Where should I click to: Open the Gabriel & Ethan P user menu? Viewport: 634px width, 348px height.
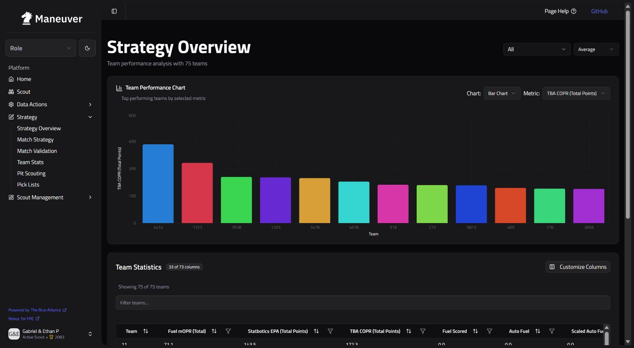pyautogui.click(x=51, y=334)
